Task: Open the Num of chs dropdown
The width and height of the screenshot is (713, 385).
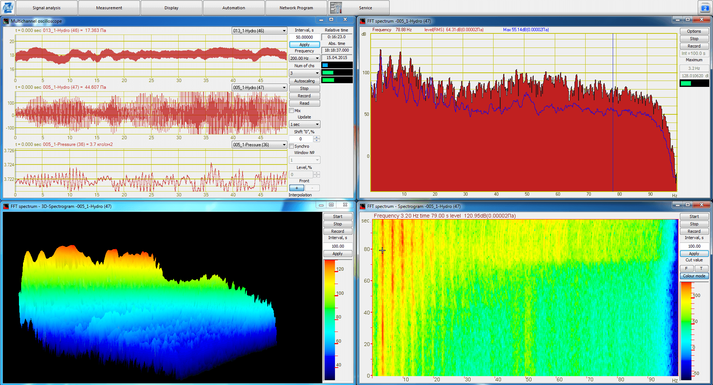Action: click(x=305, y=73)
